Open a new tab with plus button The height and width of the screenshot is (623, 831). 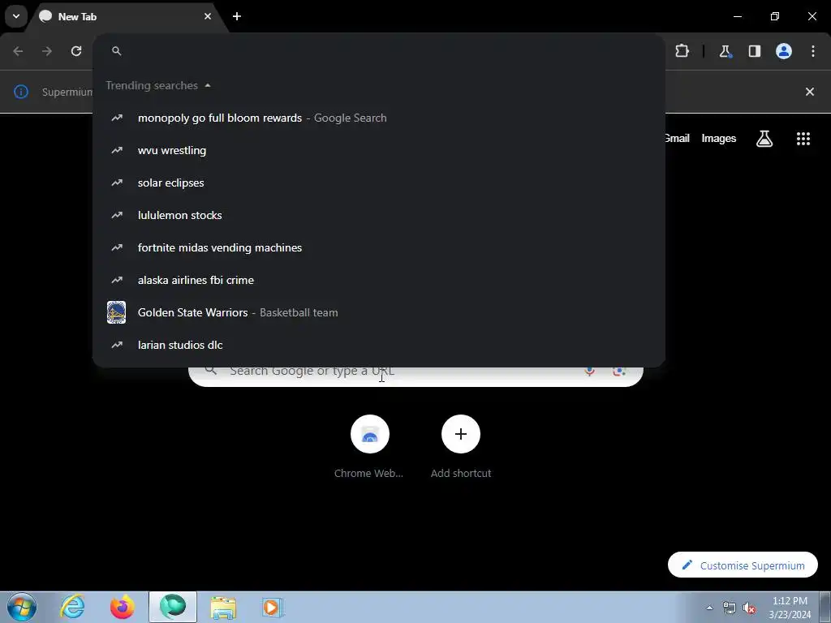tap(237, 16)
